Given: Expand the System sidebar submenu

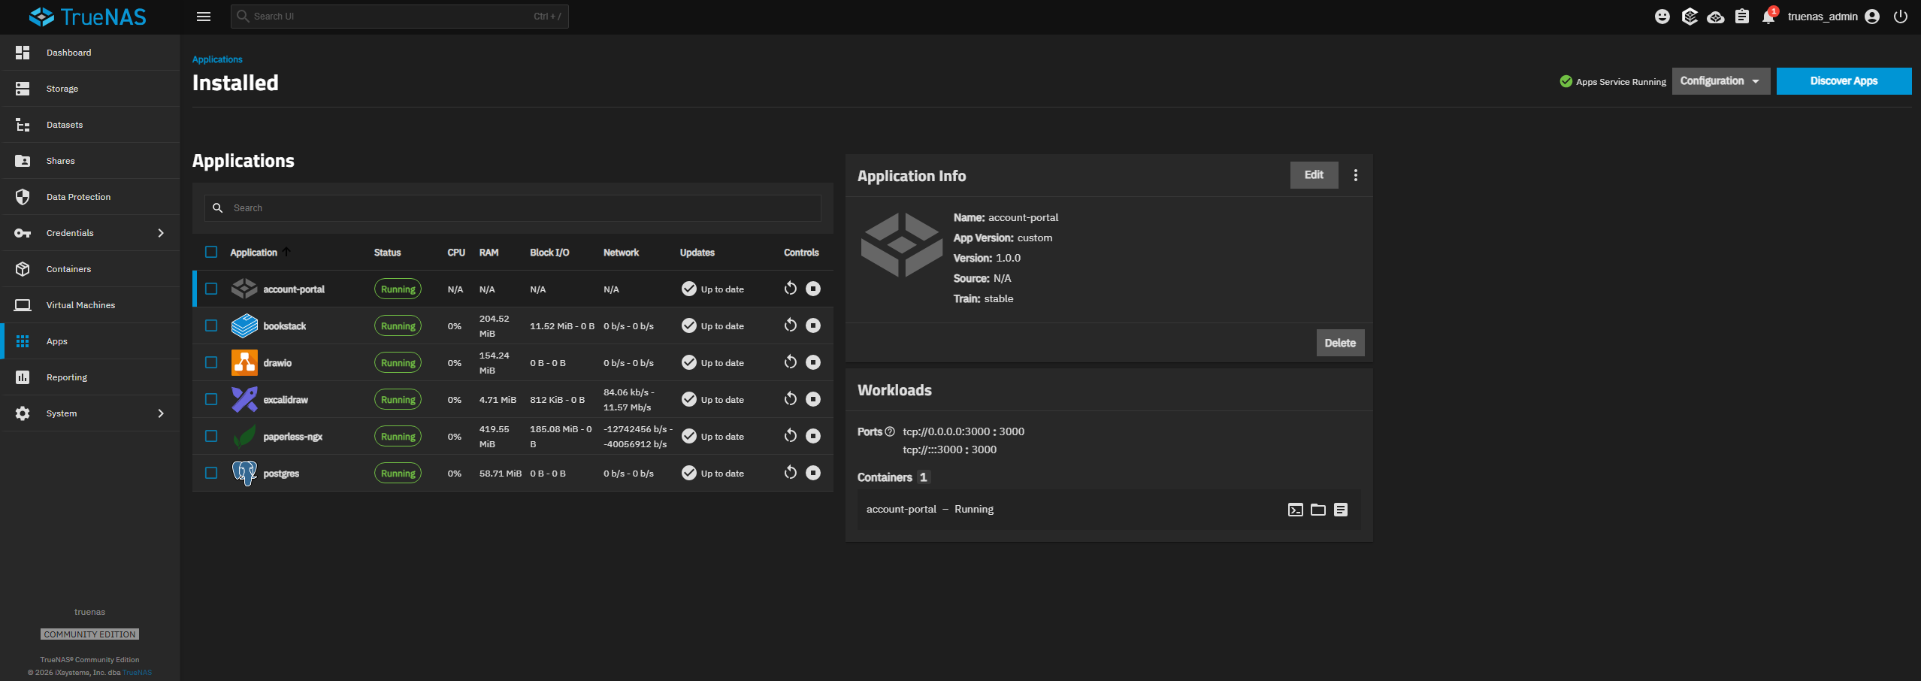Looking at the screenshot, I should point(161,413).
